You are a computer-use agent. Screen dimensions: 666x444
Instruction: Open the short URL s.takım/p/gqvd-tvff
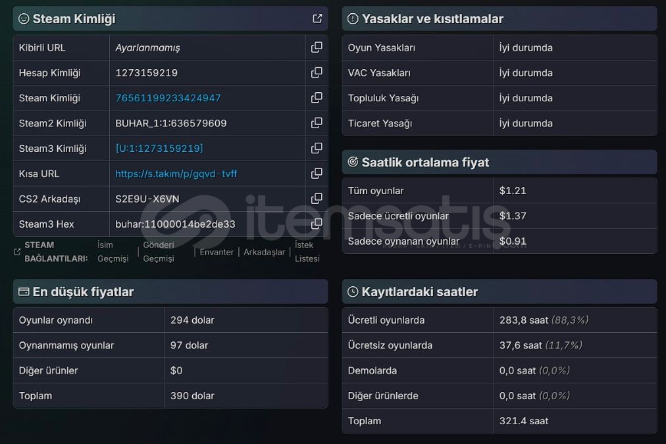click(176, 174)
